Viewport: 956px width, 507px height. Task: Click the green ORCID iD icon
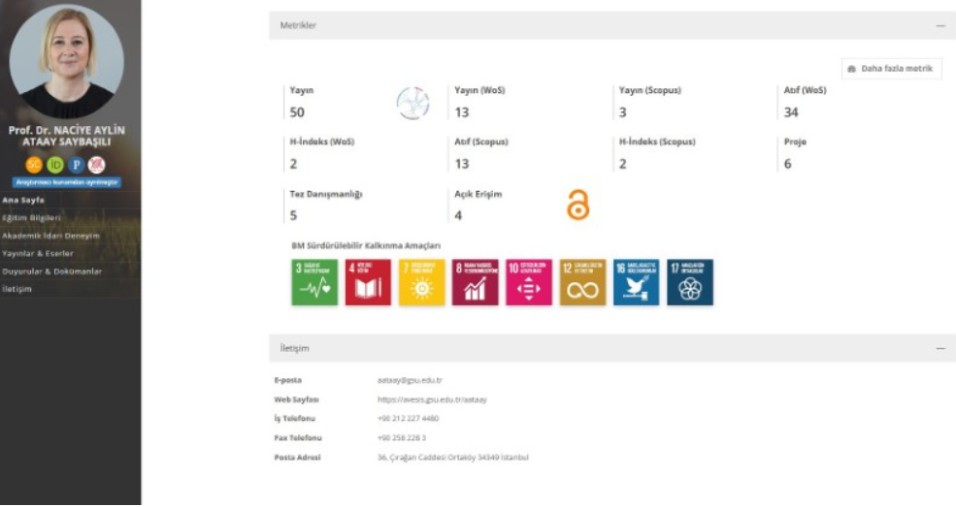click(54, 164)
